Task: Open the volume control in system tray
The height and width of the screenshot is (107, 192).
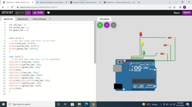Action: click(x=174, y=104)
